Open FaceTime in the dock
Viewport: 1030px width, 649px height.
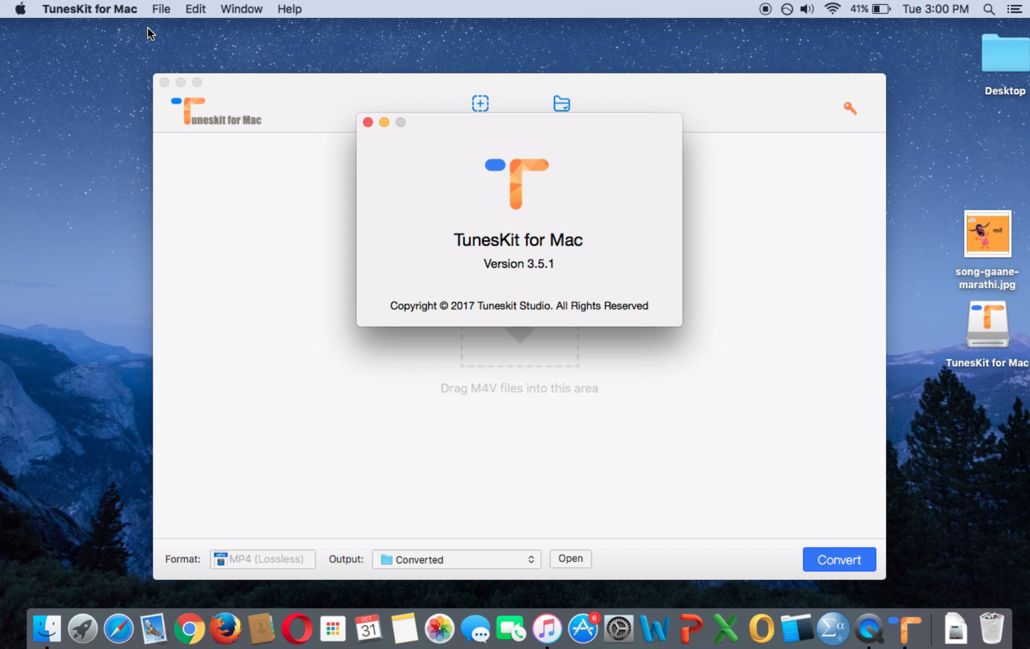point(511,628)
